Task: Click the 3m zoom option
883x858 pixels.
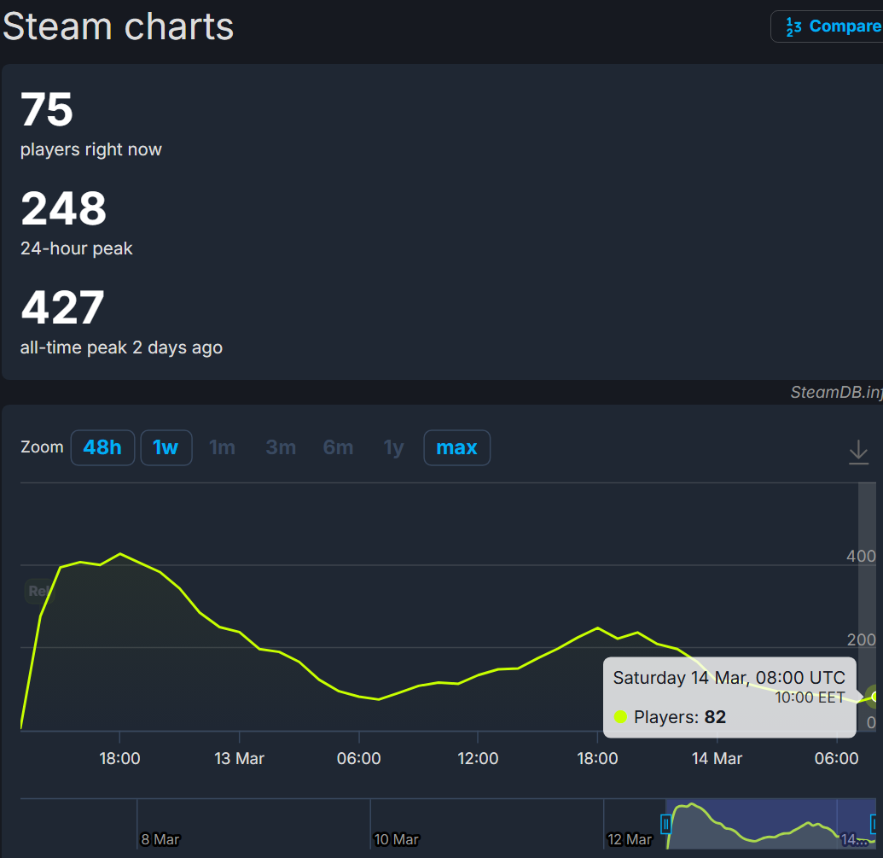Action: 281,447
